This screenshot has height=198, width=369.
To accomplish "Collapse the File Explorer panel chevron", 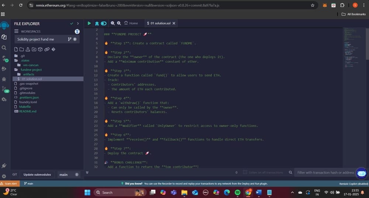I will pyautogui.click(x=78, y=24).
